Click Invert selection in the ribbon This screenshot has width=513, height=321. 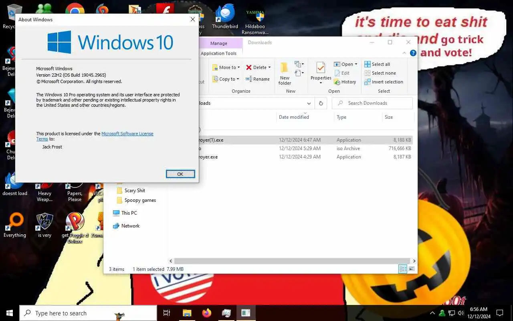coord(384,82)
